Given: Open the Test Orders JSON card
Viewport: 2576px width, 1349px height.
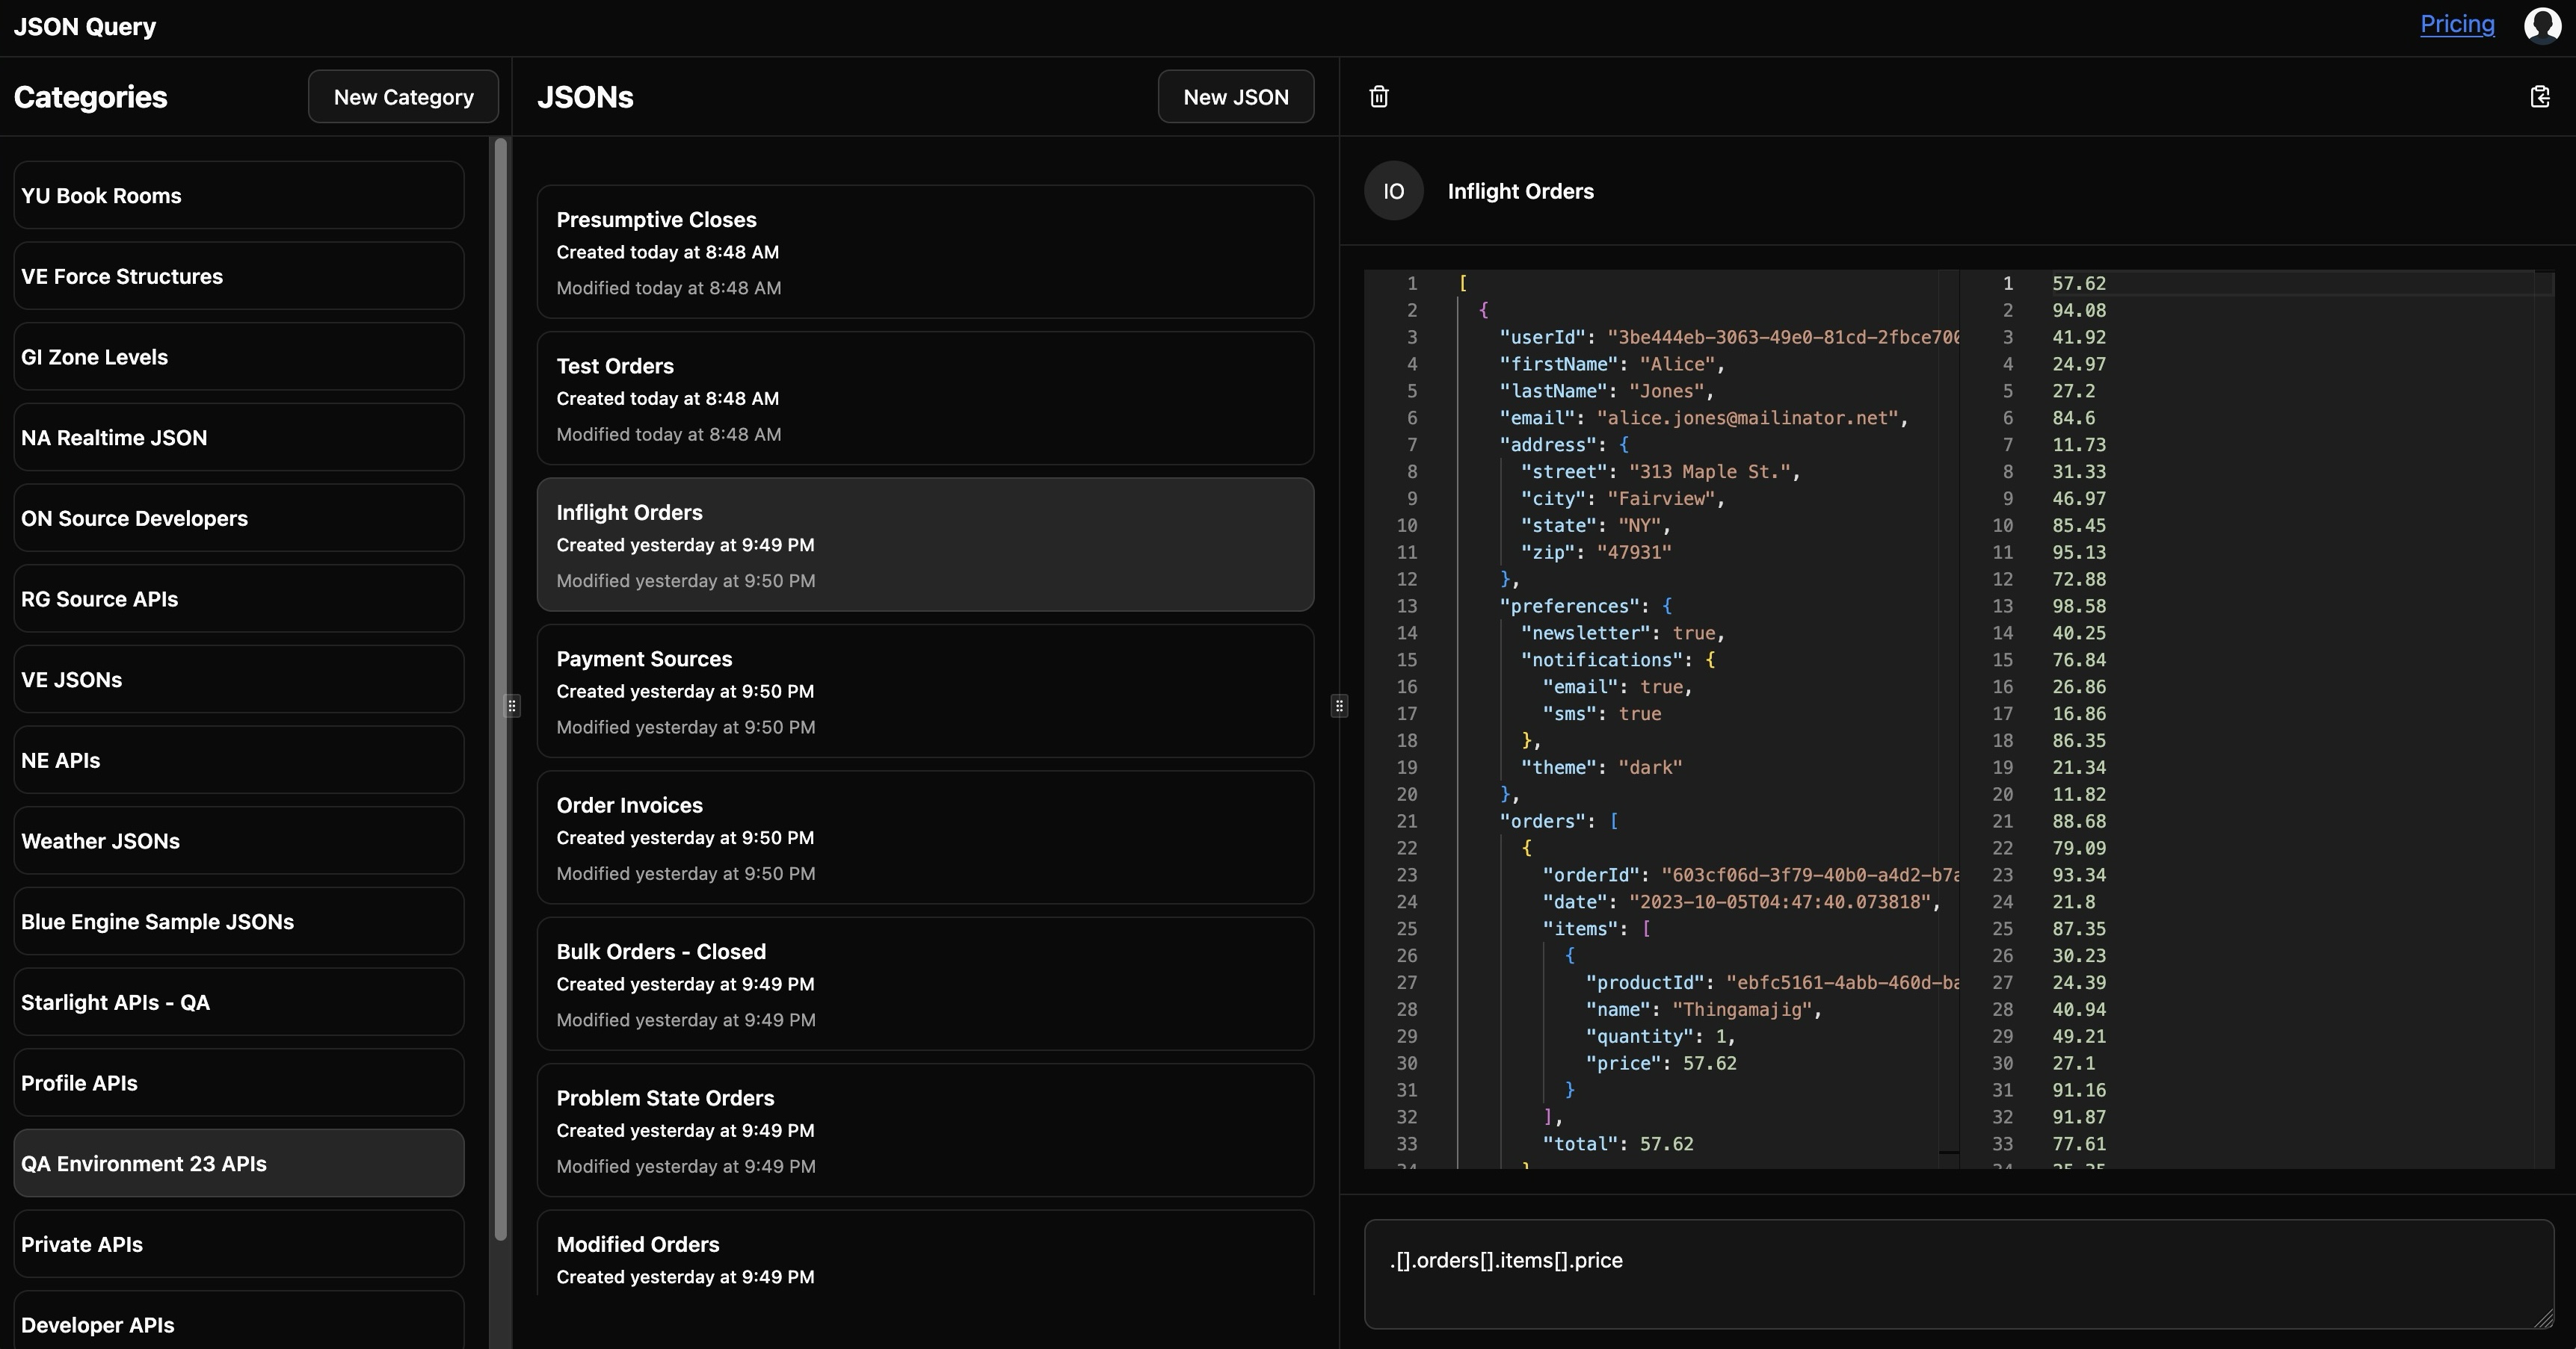Looking at the screenshot, I should (925, 397).
